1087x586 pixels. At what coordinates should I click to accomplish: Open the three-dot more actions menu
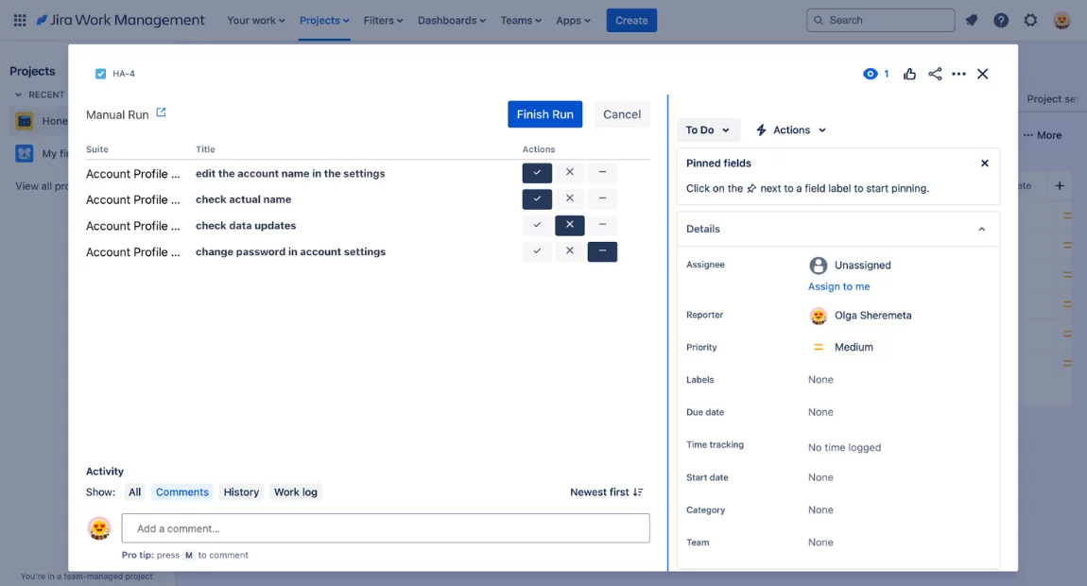pos(958,74)
